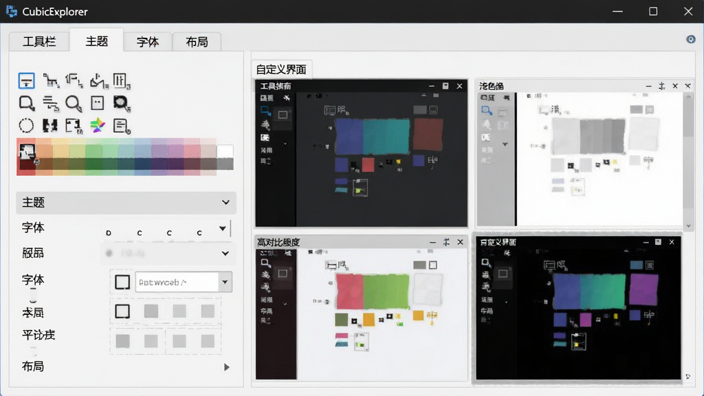Select the light gray theme preview thumbnail
The image size is (704, 396).
click(584, 153)
